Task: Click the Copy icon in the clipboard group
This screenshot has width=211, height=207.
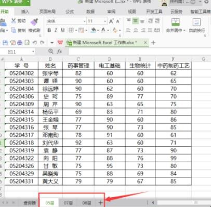Action: pos(14,30)
